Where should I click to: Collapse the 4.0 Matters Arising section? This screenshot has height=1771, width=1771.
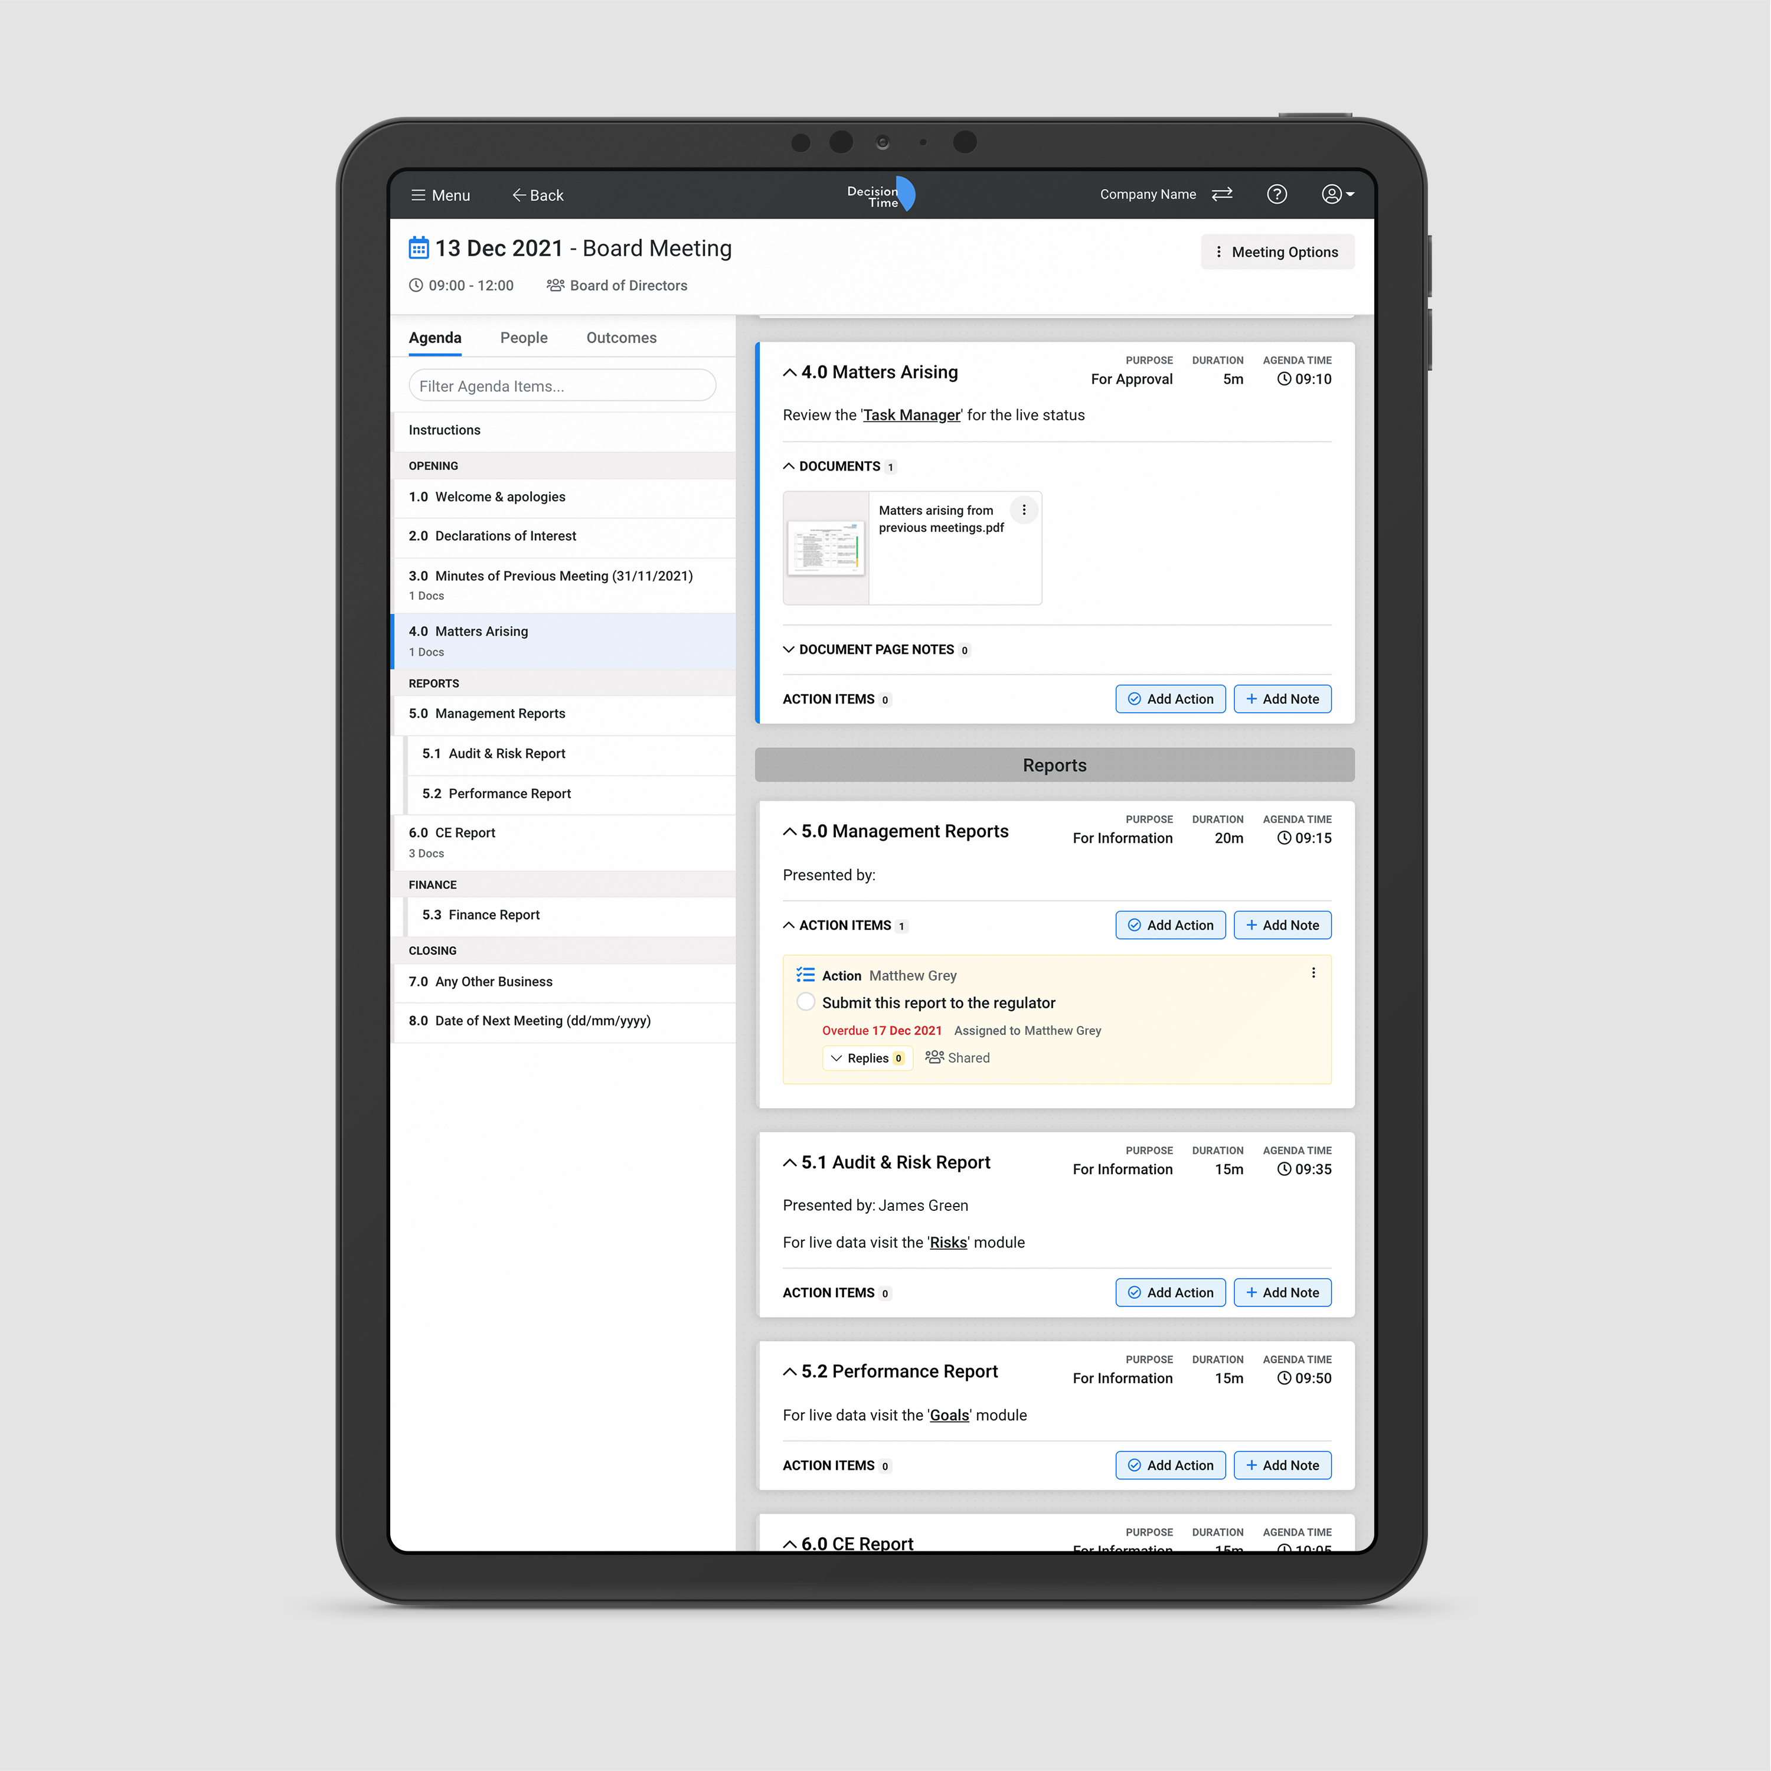789,372
